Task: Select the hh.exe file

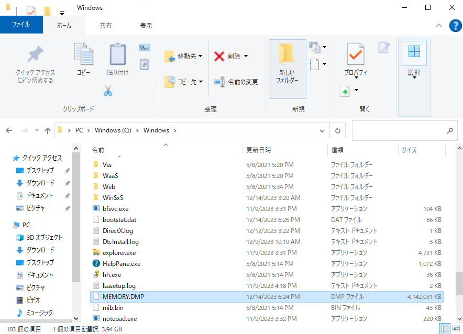Action: tap(112, 275)
